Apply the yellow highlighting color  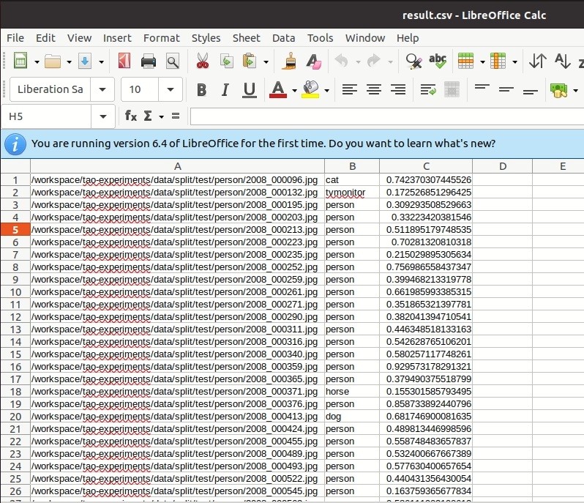[x=310, y=90]
